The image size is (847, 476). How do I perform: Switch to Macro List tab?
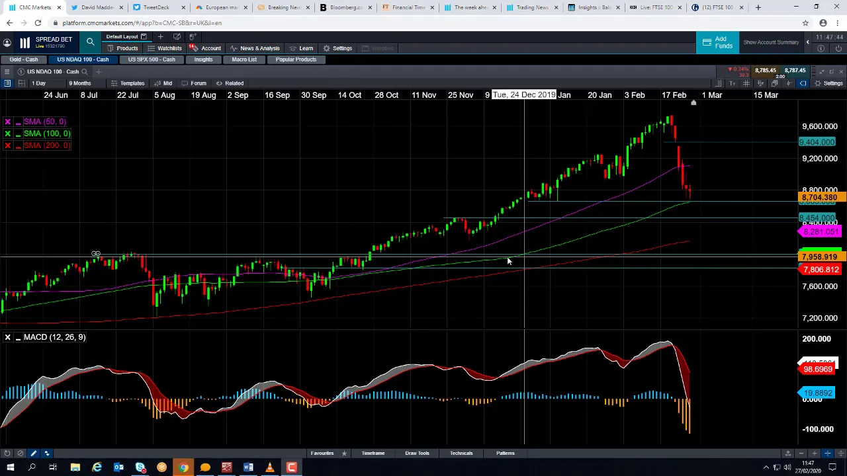pyautogui.click(x=244, y=59)
